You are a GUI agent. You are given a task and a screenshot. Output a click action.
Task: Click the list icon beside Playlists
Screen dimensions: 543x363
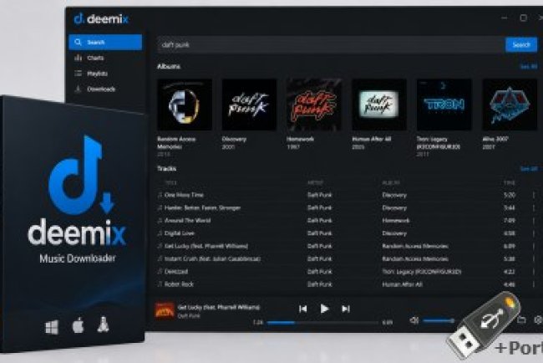[x=79, y=73]
